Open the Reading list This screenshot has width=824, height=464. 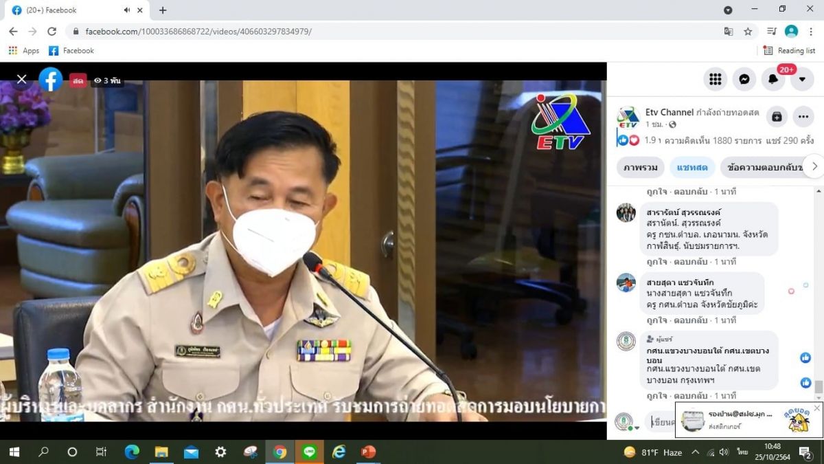coord(789,51)
